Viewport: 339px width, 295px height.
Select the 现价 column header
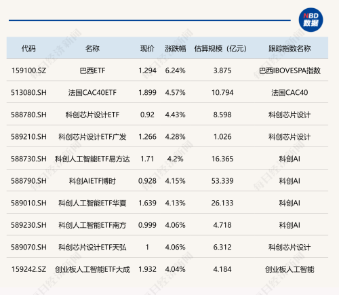tap(147, 48)
